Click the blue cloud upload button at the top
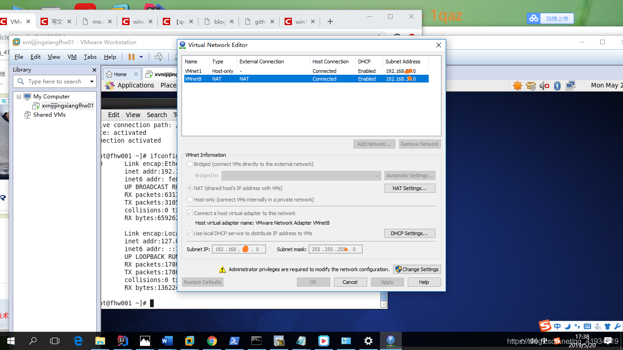Image resolution: width=623 pixels, height=350 pixels. [x=550, y=18]
